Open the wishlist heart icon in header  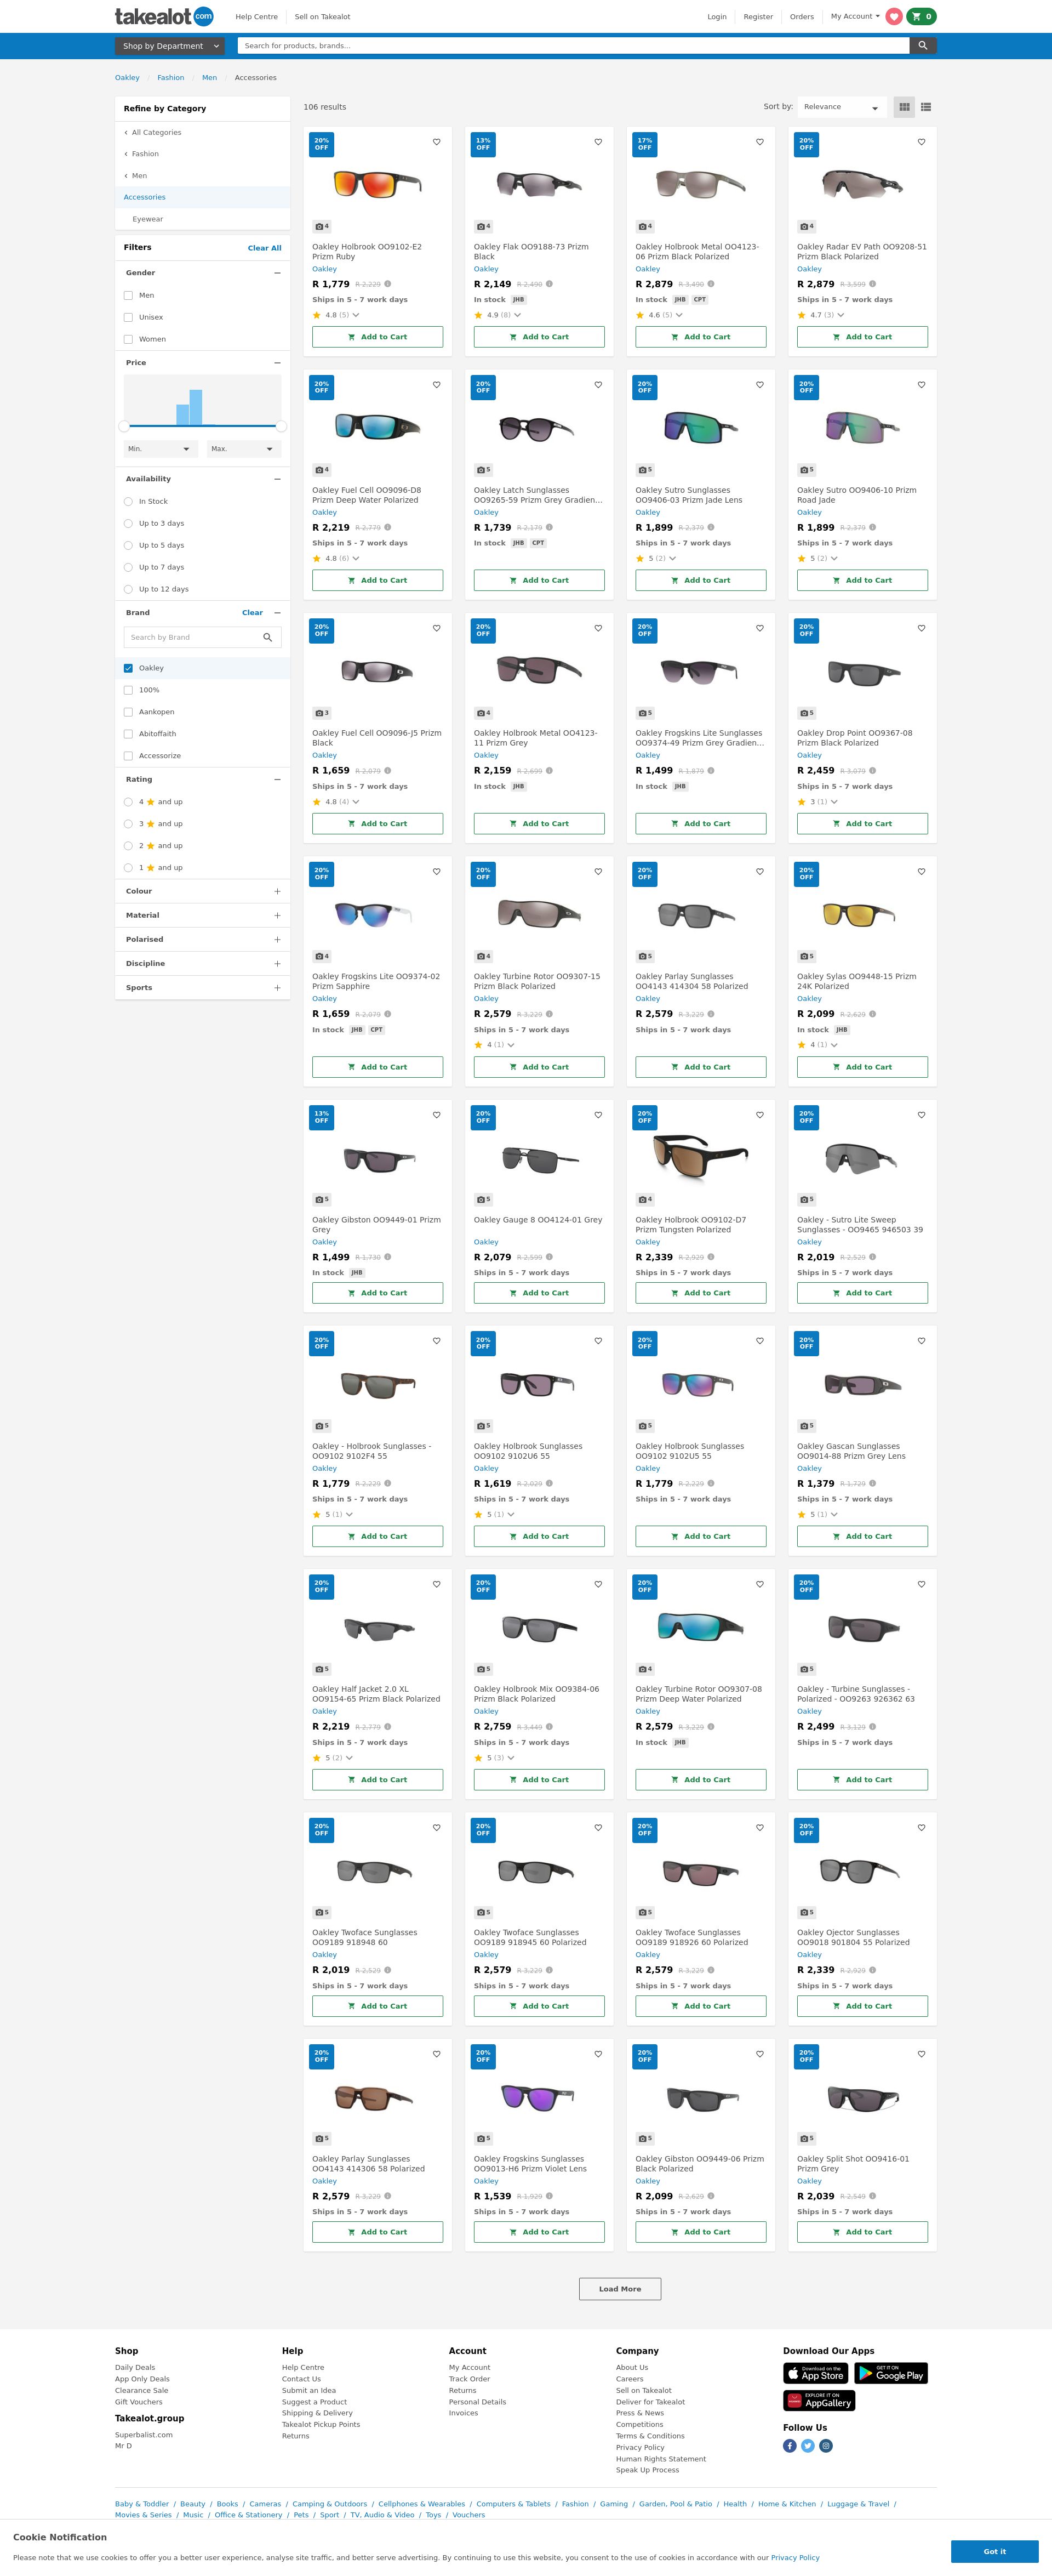click(894, 16)
